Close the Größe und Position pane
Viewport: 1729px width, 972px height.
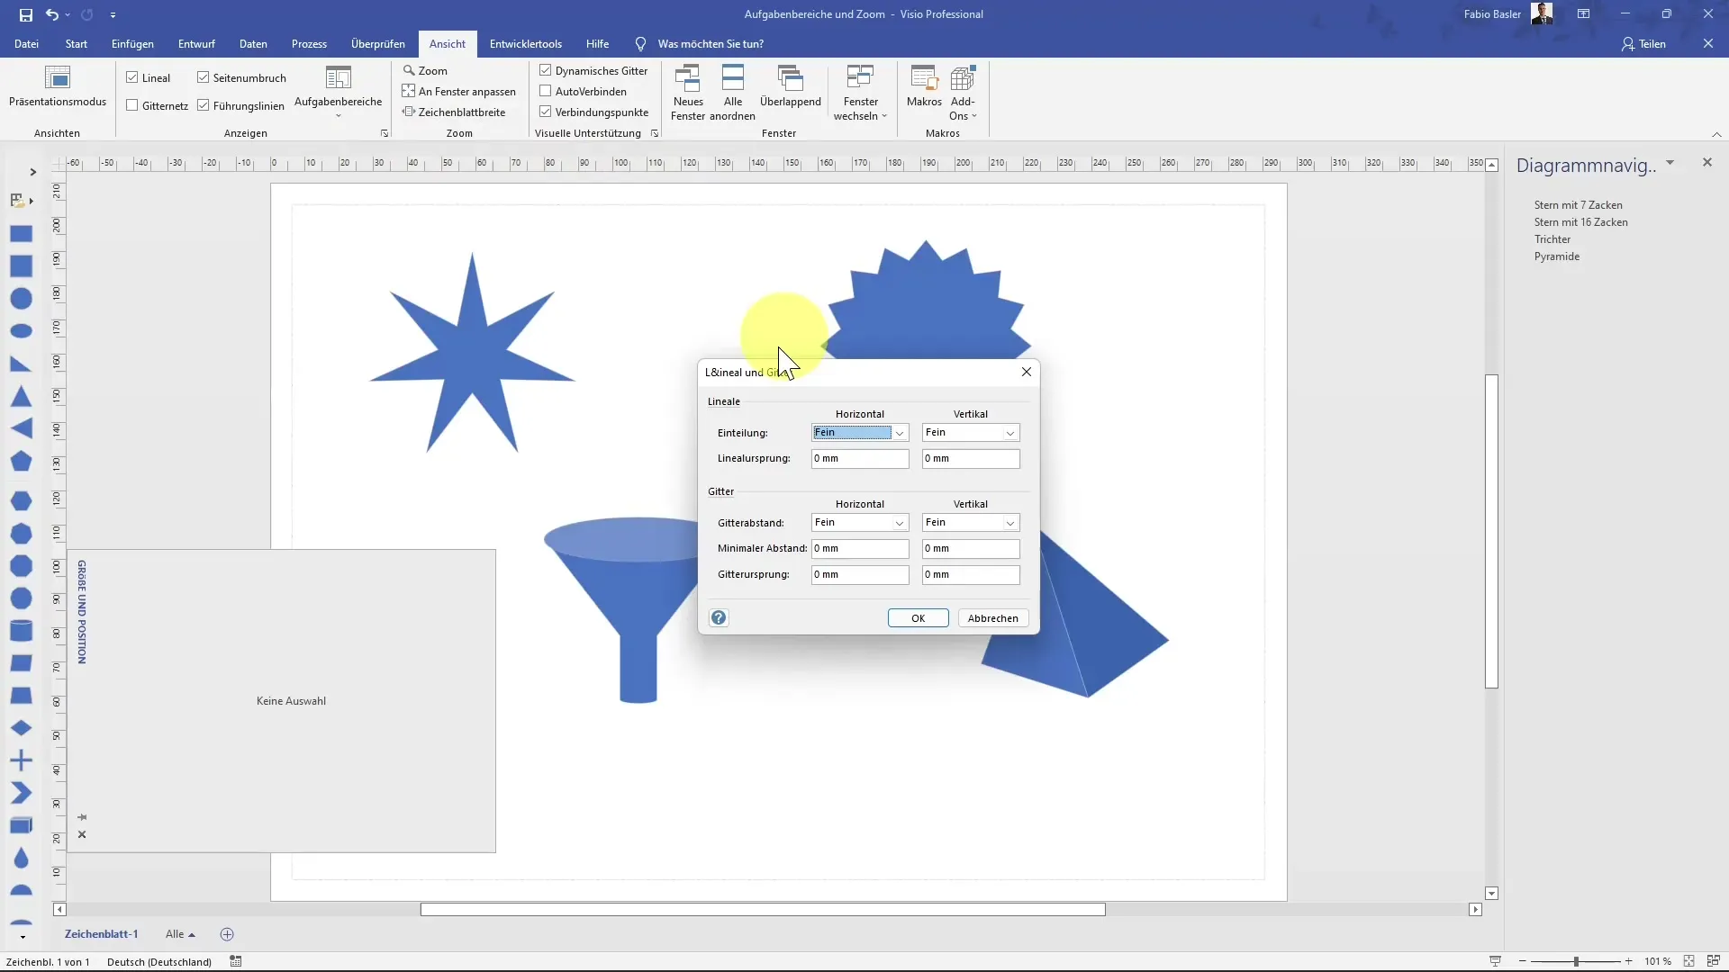[x=82, y=834]
